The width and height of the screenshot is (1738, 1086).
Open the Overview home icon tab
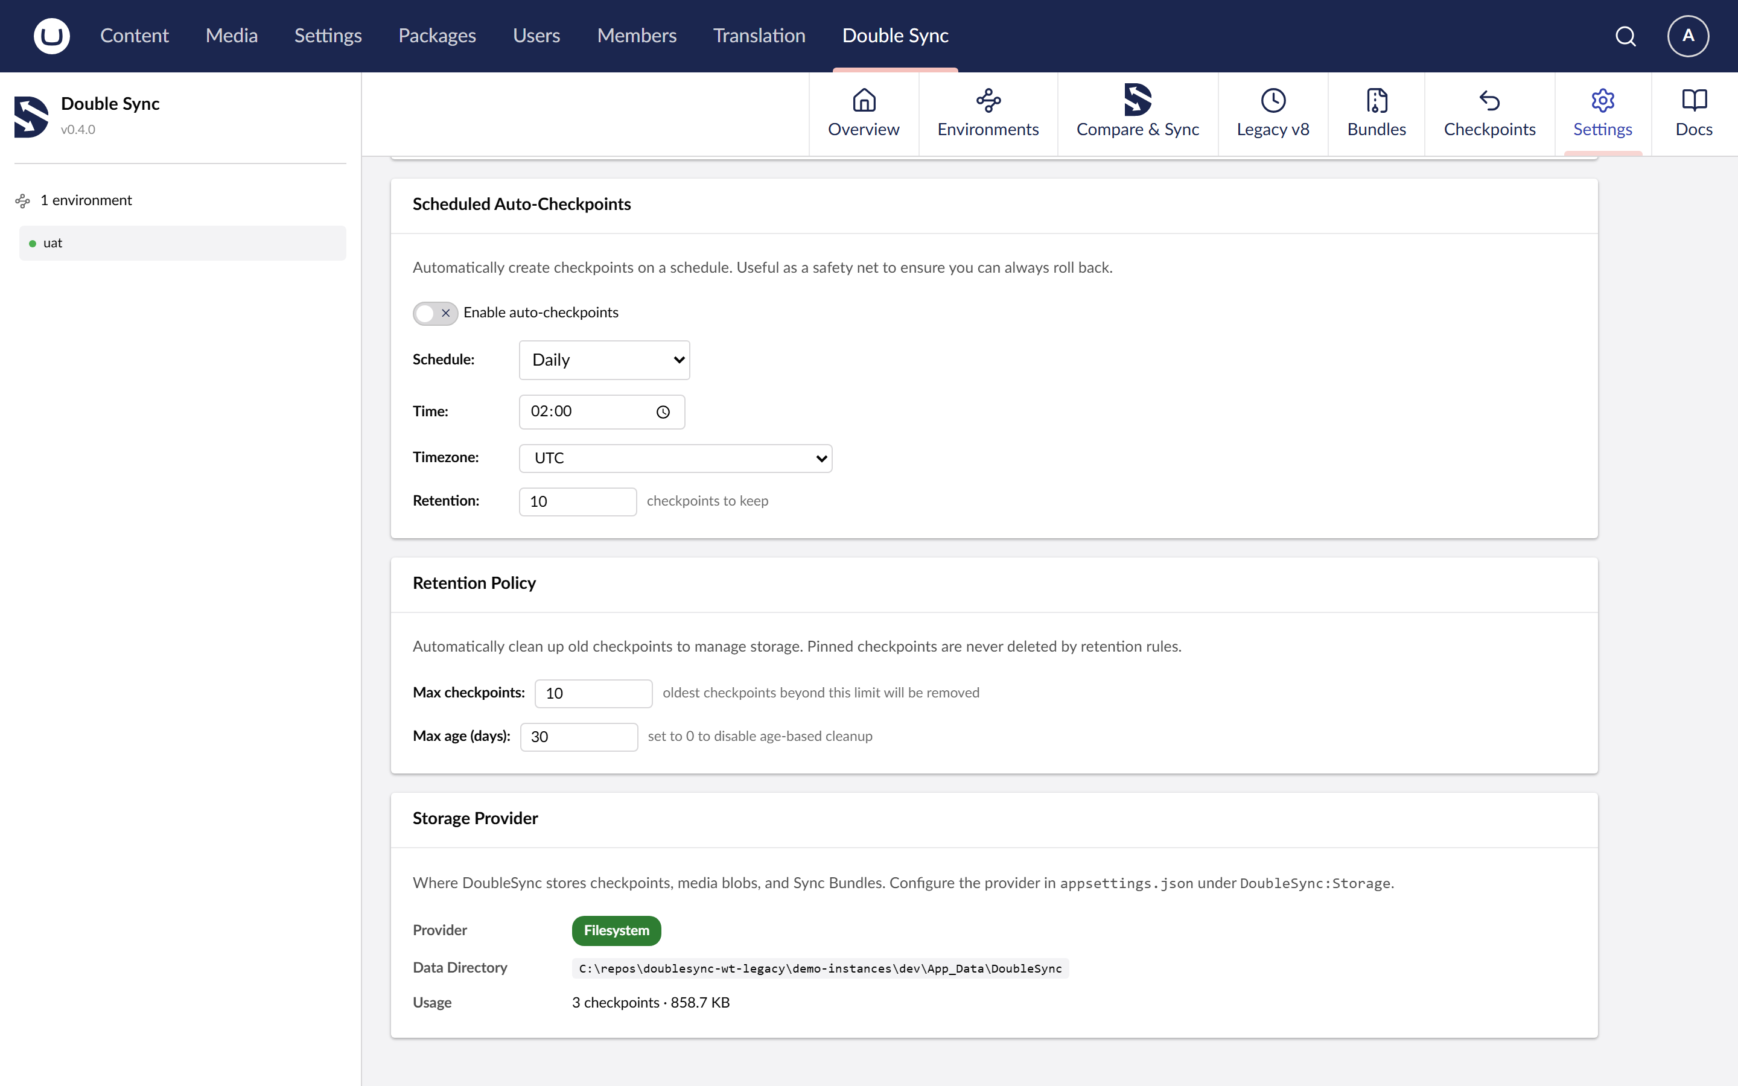click(x=863, y=113)
